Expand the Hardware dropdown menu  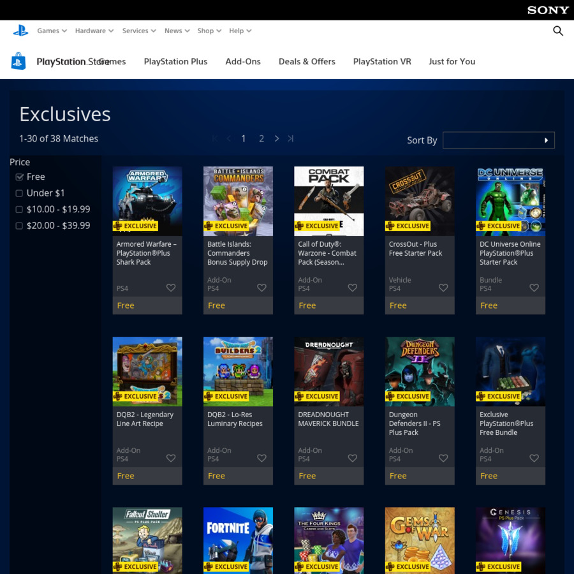(94, 31)
